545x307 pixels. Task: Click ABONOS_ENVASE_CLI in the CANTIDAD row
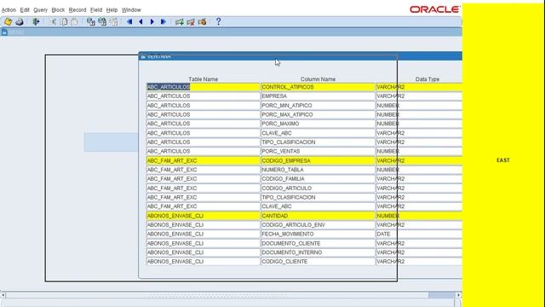[203, 216]
